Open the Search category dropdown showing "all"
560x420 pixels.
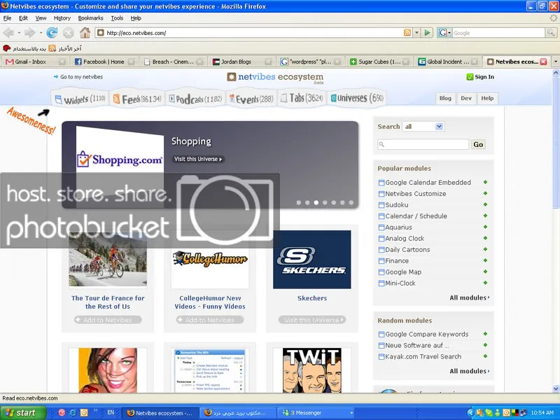[x=423, y=127]
